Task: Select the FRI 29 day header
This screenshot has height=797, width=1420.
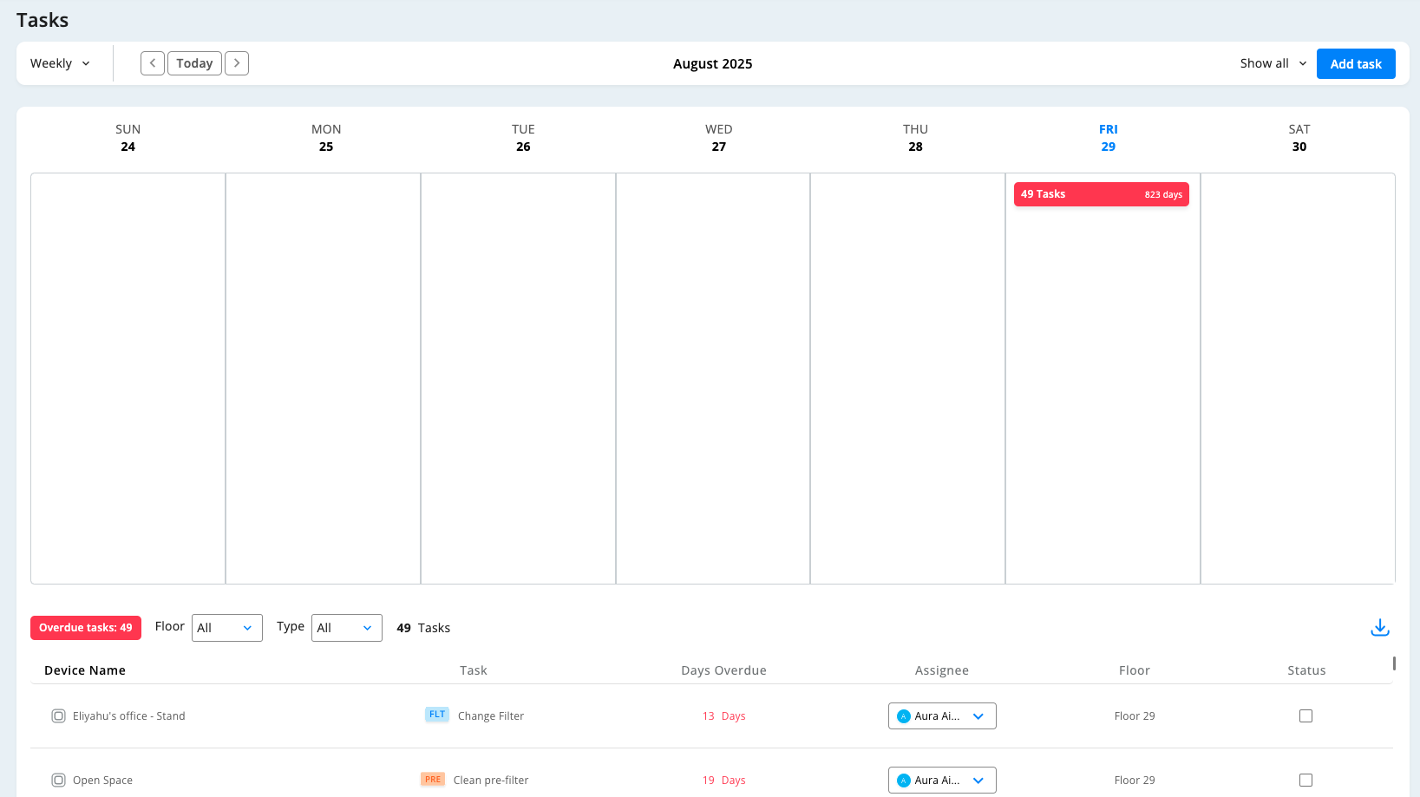Action: [1108, 138]
